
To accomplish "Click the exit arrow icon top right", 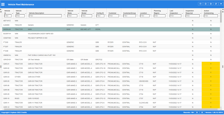I will tap(221, 4).
